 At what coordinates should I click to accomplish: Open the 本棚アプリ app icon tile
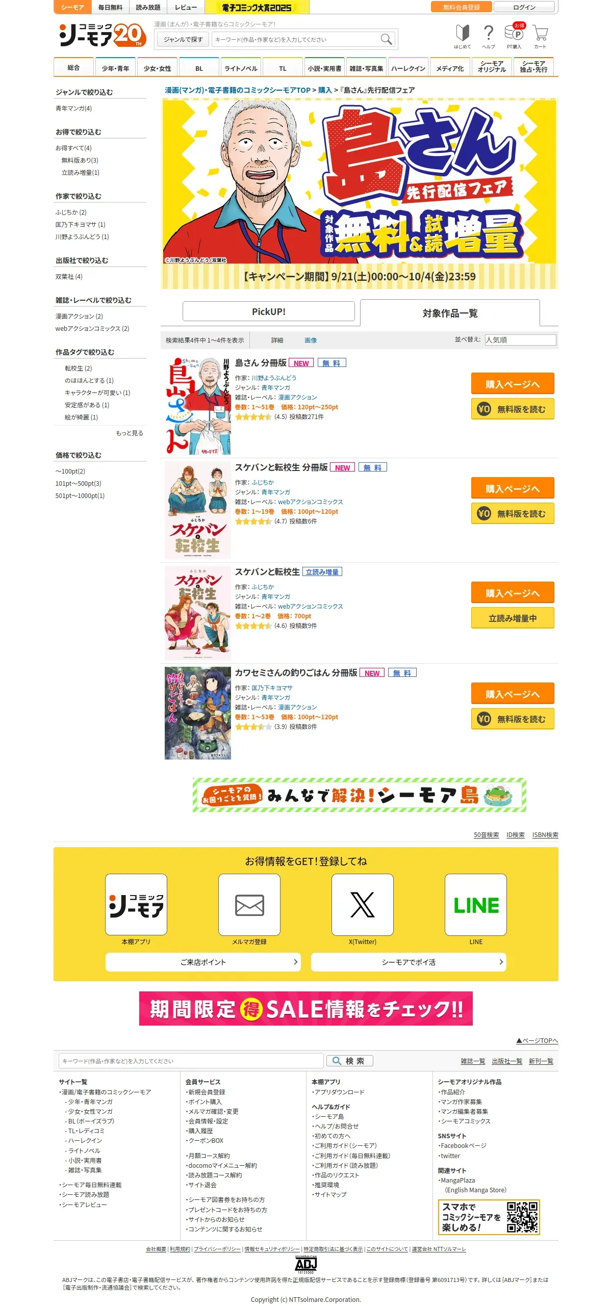[136, 905]
